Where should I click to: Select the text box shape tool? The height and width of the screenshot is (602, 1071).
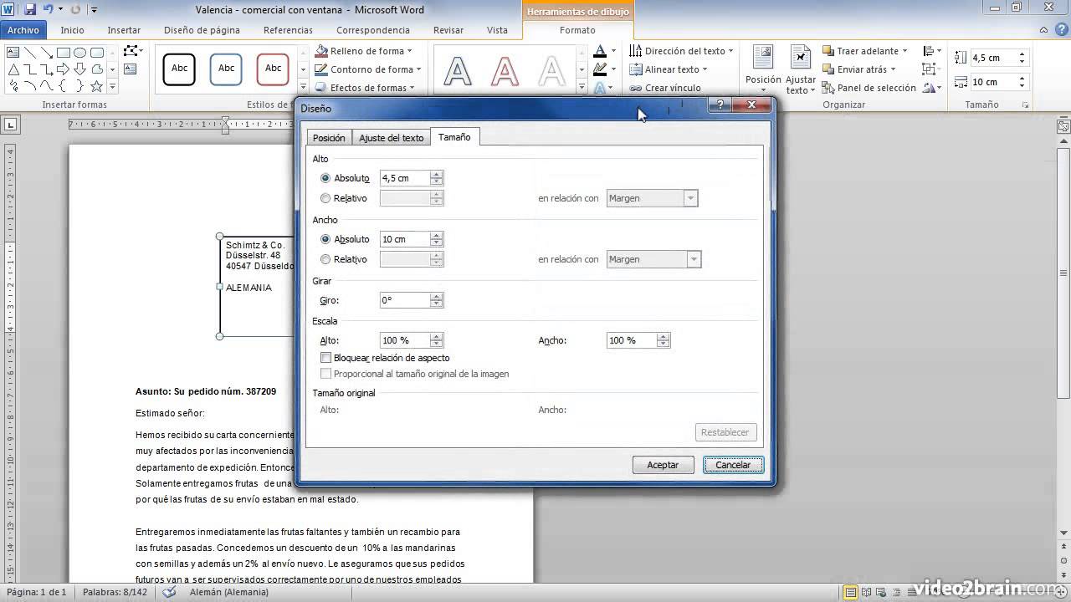[13, 53]
